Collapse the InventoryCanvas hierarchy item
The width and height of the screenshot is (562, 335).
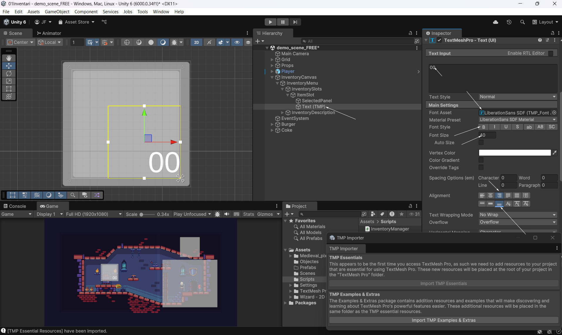(x=272, y=77)
